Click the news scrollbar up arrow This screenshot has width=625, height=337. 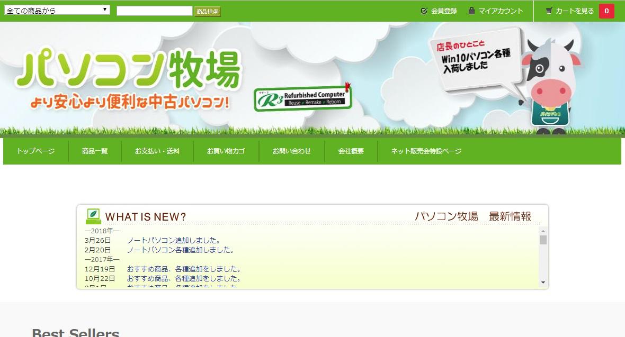543,231
